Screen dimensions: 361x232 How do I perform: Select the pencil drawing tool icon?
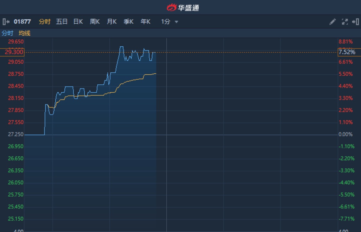[332, 22]
